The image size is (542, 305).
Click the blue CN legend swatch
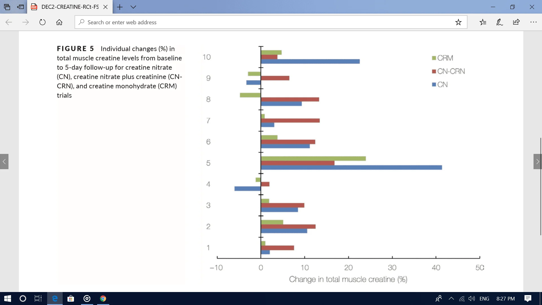tap(434, 84)
